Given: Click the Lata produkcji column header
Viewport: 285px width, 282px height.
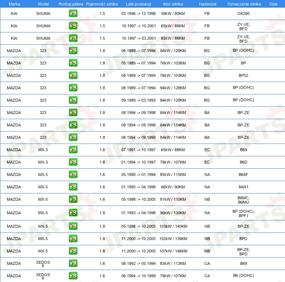Looking at the screenshot, I should tap(138, 4).
